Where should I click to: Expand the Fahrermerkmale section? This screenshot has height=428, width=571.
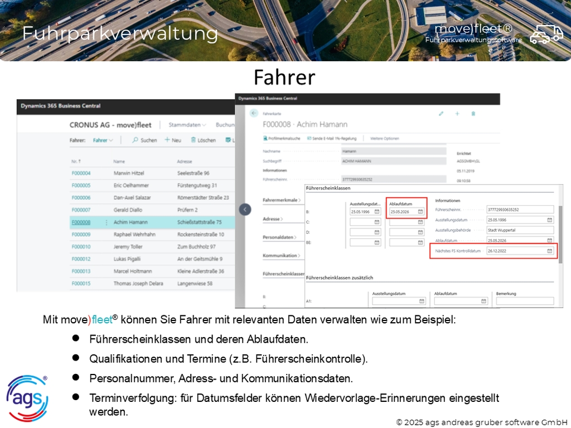click(x=282, y=200)
